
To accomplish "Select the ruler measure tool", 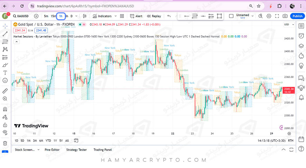I will click(5, 91).
